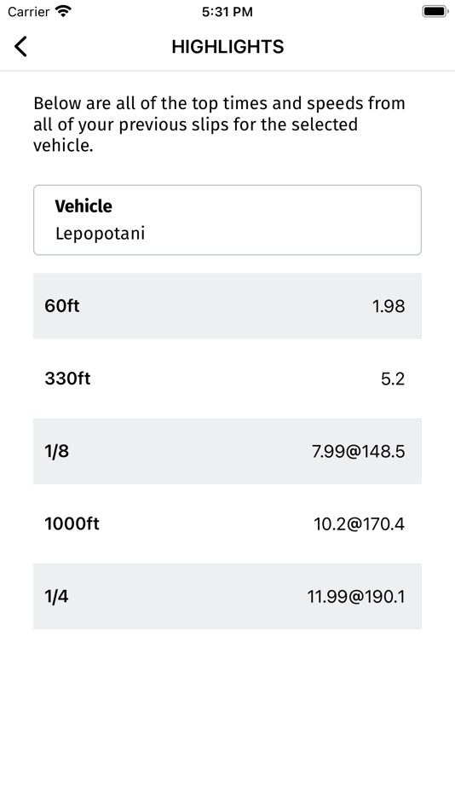The image size is (455, 810).
Task: Tap the Carrier label in status bar
Action: (x=28, y=11)
